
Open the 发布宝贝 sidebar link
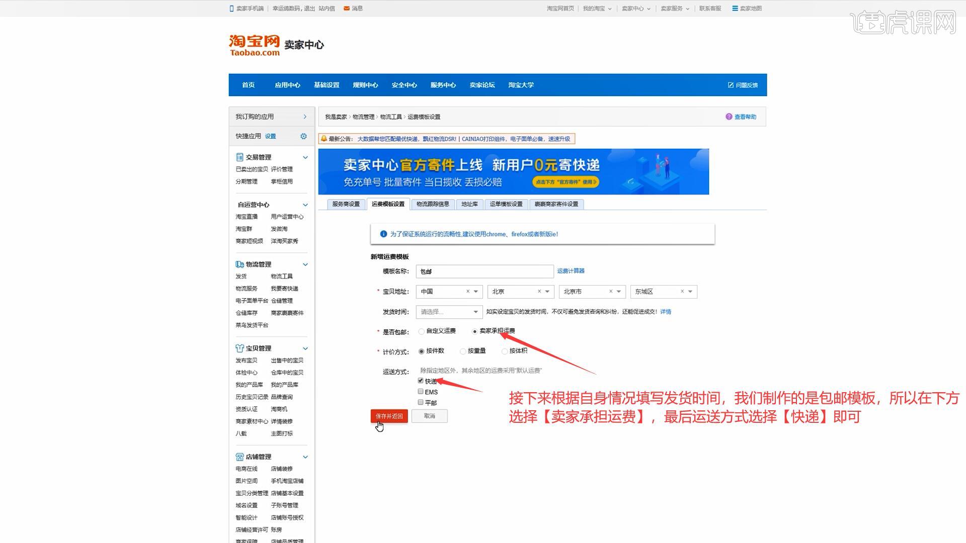point(247,360)
